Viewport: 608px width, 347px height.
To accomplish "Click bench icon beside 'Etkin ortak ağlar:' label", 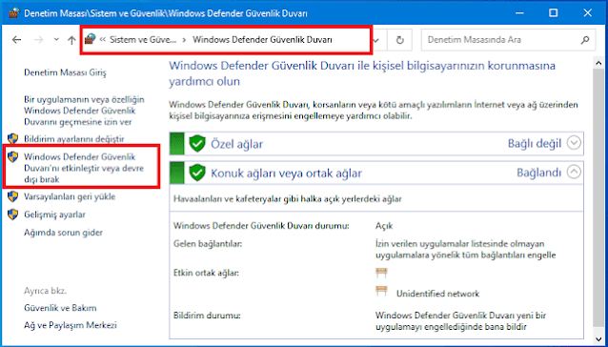I will pyautogui.click(x=381, y=274).
